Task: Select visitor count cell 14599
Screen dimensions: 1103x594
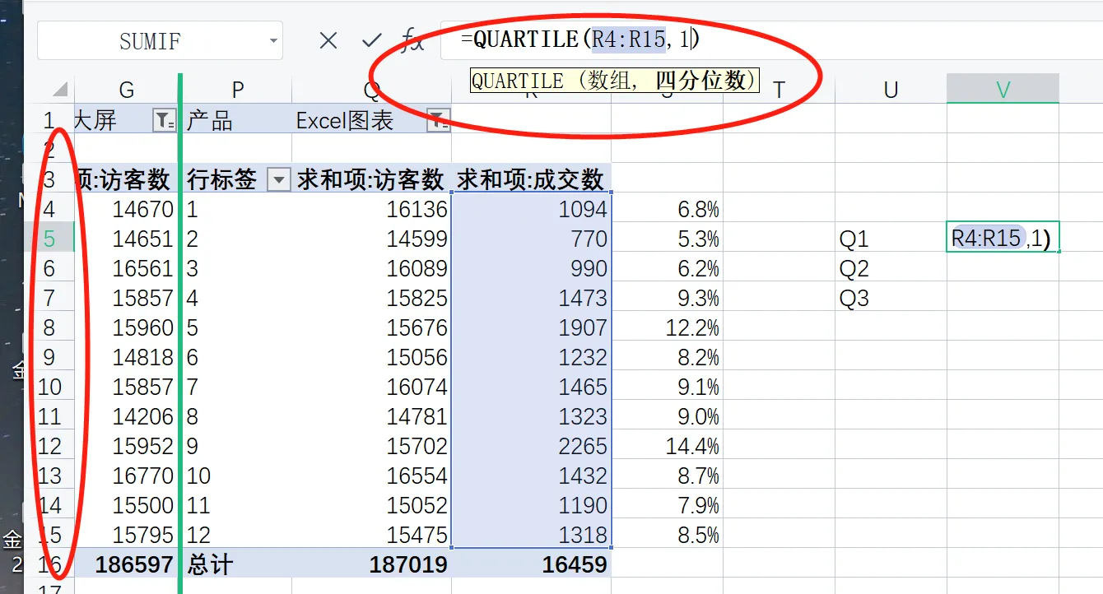Action: (x=371, y=239)
